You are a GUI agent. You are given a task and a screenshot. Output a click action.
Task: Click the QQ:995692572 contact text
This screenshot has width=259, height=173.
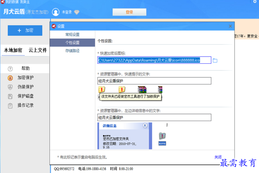tap(64, 169)
